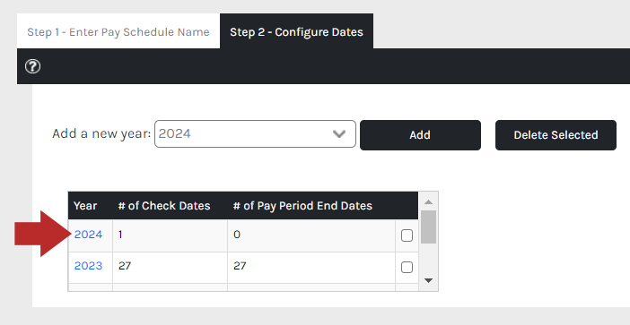Click the Delete Selected button
This screenshot has width=630, height=325.
tap(556, 135)
